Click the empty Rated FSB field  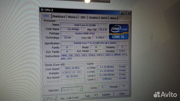click(72, 81)
